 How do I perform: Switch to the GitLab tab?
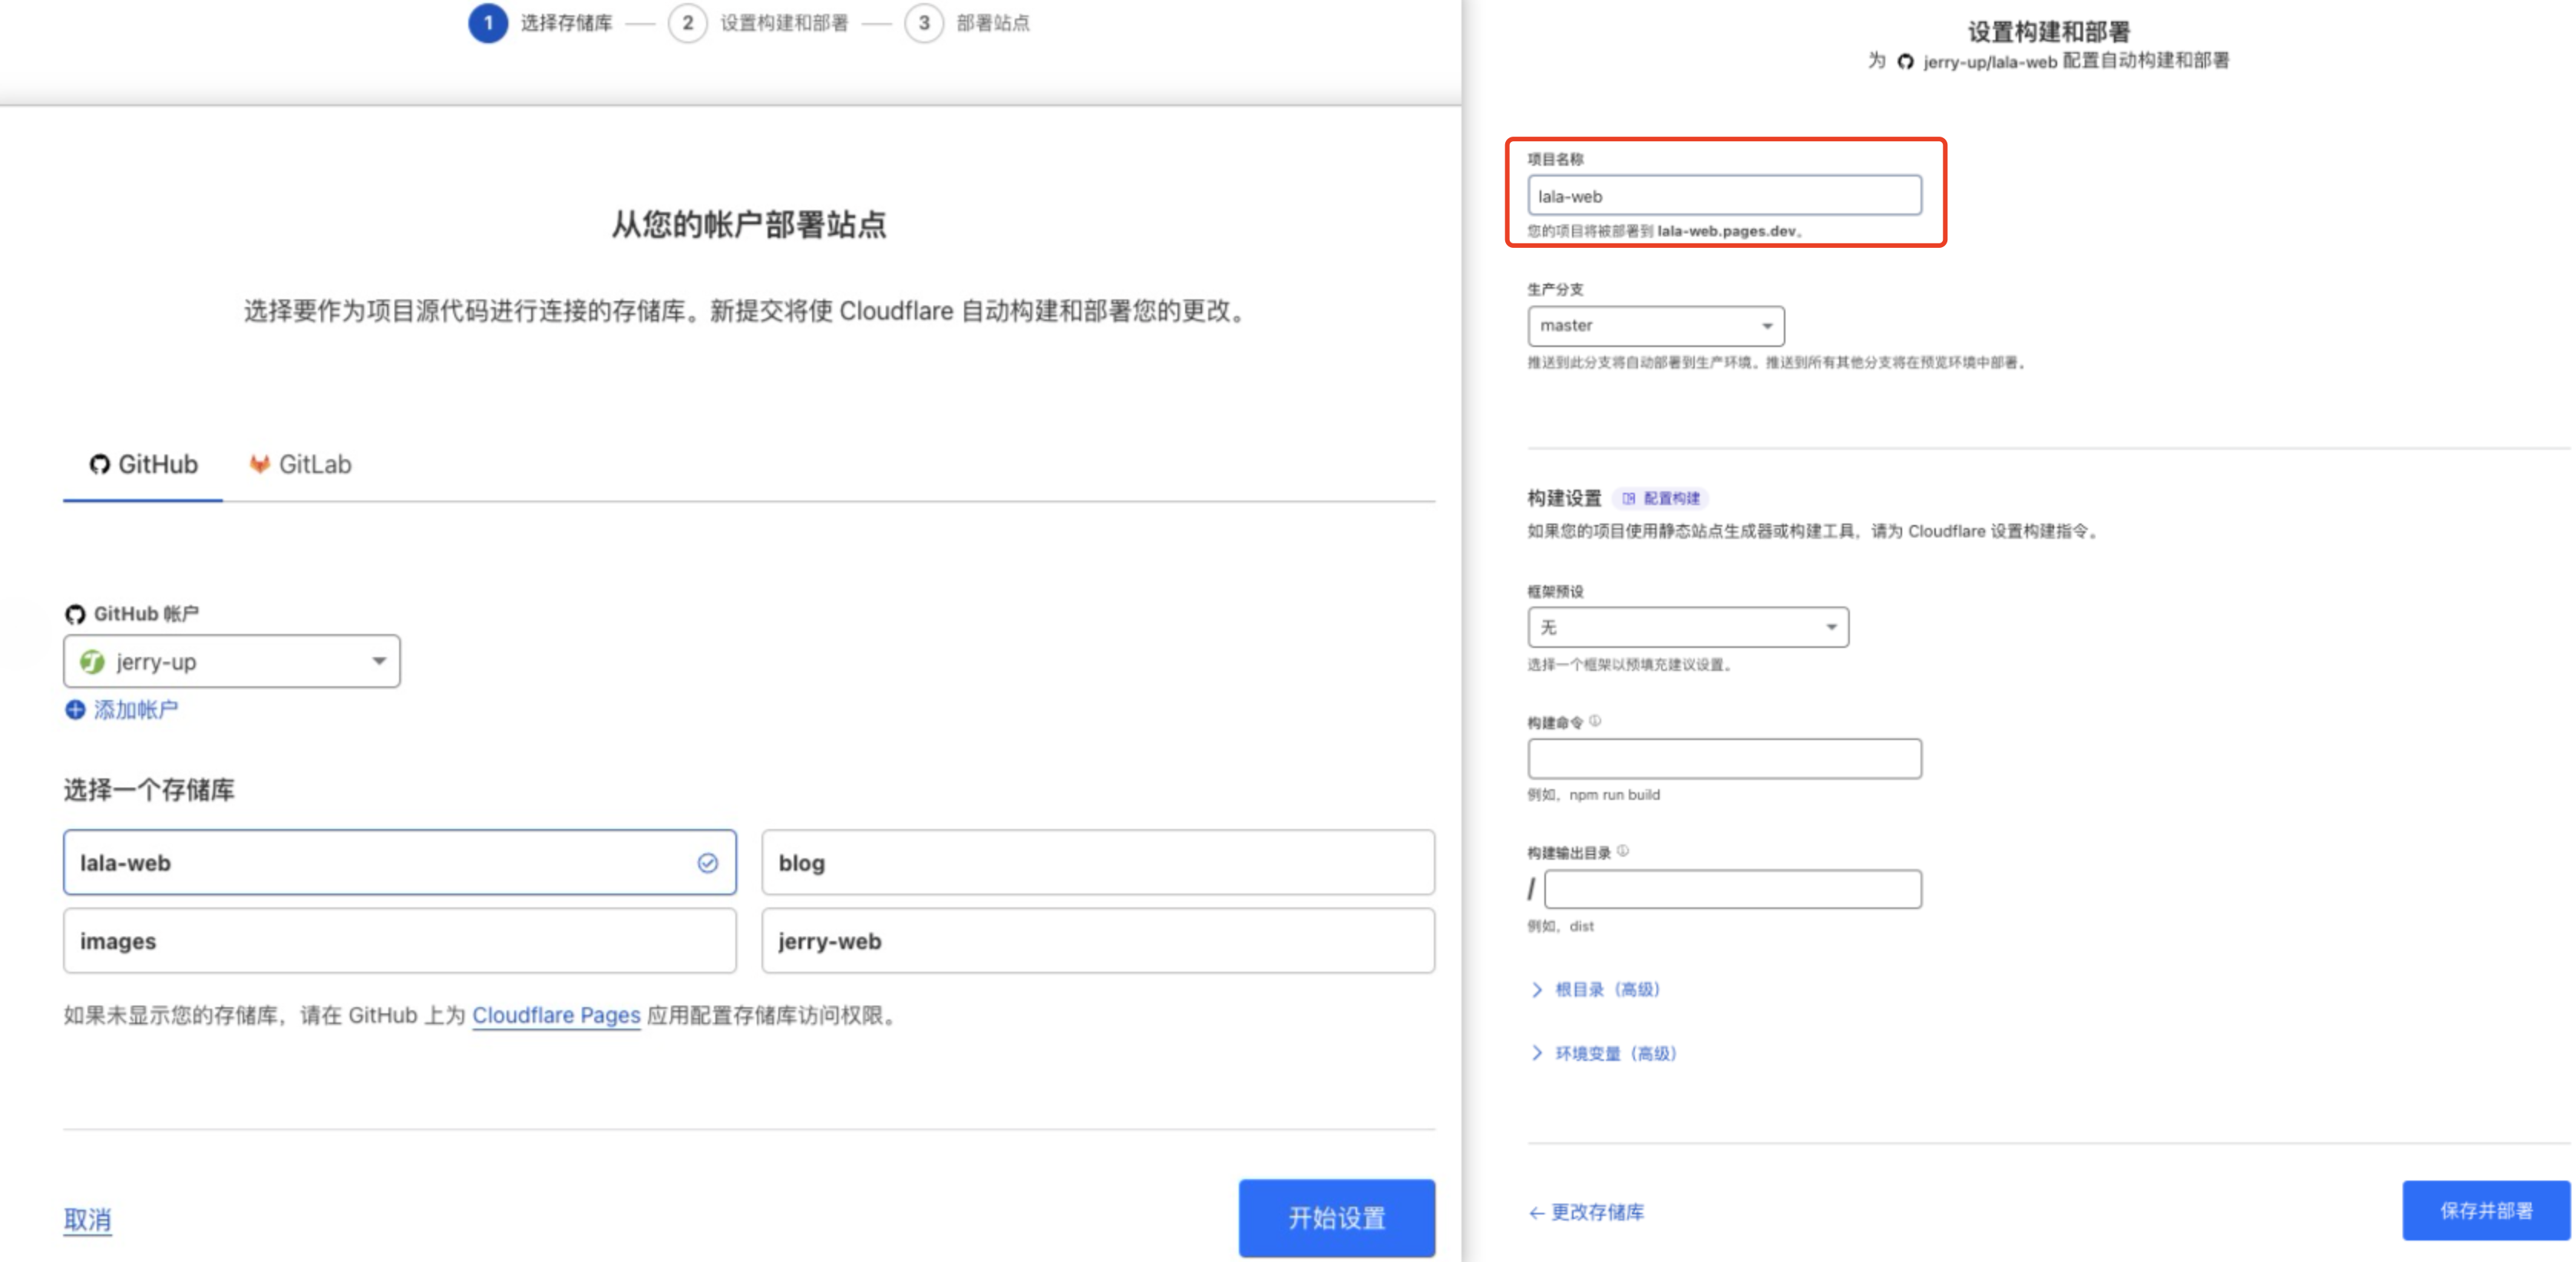click(x=299, y=463)
